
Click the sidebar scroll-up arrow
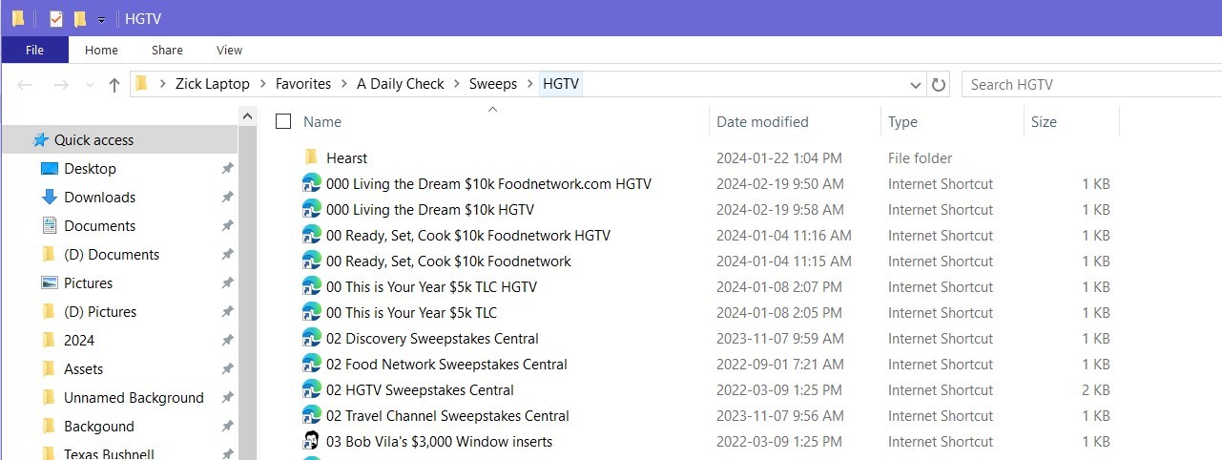coord(247,116)
